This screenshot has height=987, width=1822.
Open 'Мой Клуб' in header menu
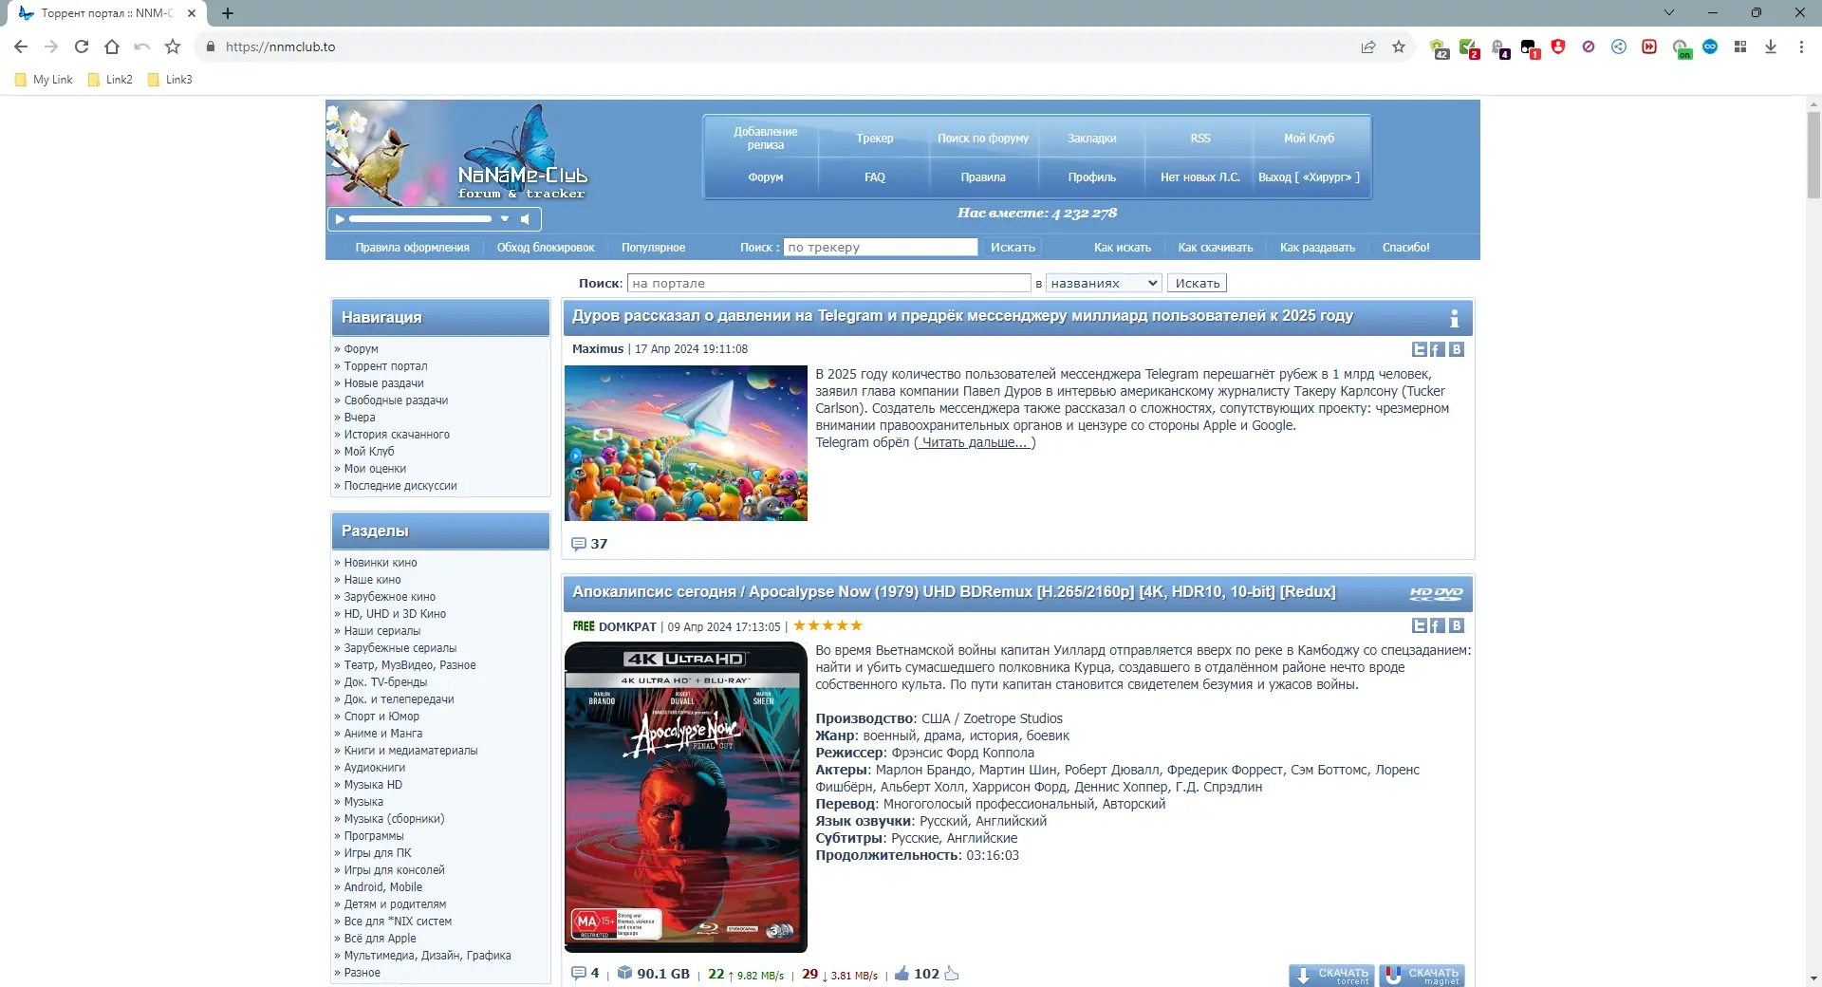(1310, 139)
